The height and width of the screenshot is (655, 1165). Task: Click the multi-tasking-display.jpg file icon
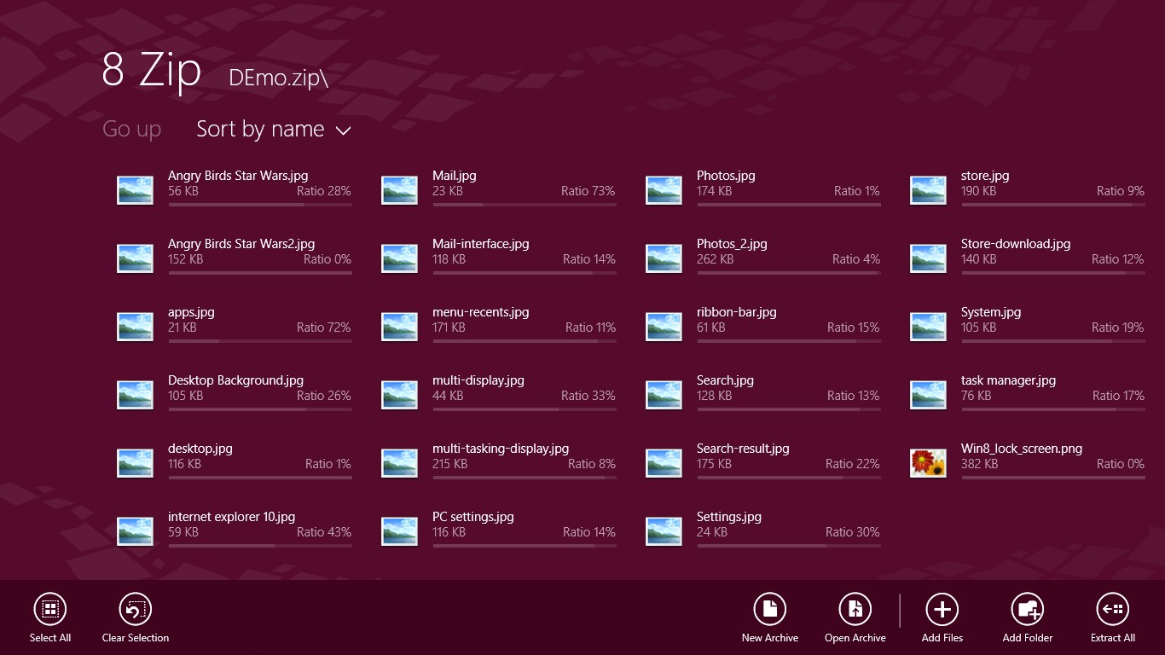point(399,463)
